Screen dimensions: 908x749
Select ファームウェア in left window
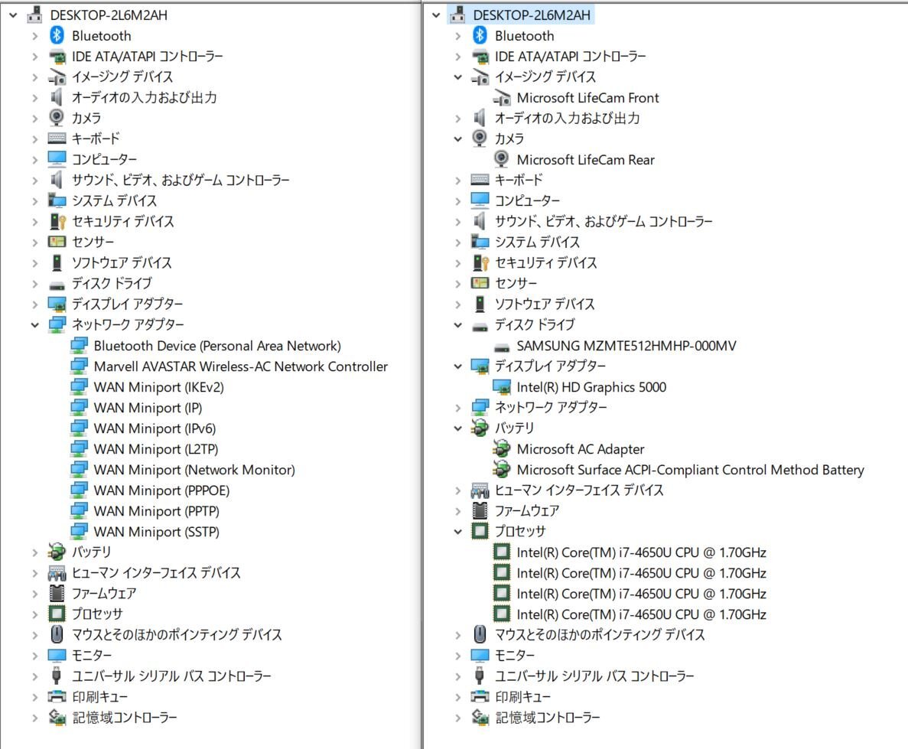coord(104,593)
